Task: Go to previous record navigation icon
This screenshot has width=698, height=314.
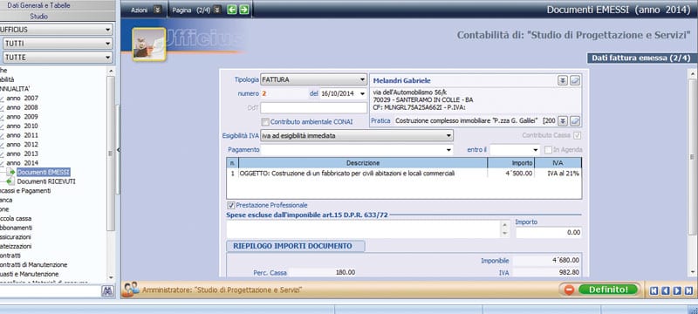Action: 666,290
